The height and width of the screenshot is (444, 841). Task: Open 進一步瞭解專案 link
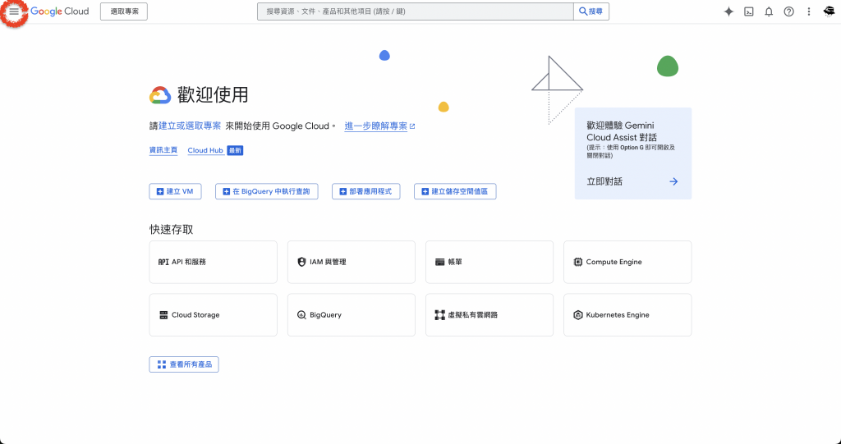pyautogui.click(x=379, y=126)
